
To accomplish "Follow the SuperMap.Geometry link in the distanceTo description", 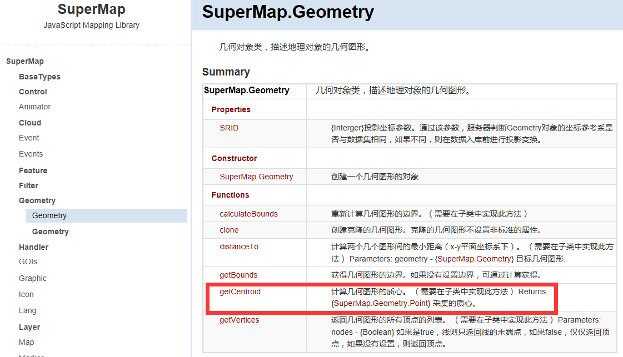I will (474, 259).
